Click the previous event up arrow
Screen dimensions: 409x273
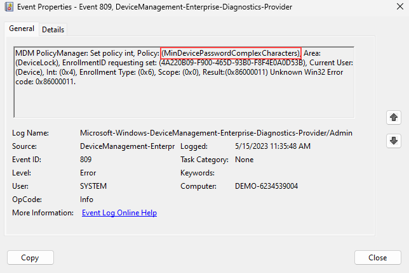pyautogui.click(x=394, y=118)
